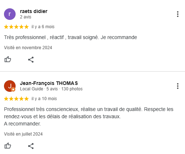The width and height of the screenshot is (185, 154).
Task: Click 'Visité en novembre 2024' text
Action: [28, 48]
